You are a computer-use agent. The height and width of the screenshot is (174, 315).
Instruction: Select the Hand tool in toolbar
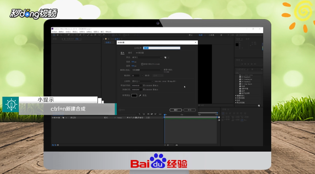point(57,35)
